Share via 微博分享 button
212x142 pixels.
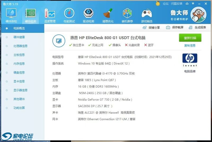tap(151, 28)
